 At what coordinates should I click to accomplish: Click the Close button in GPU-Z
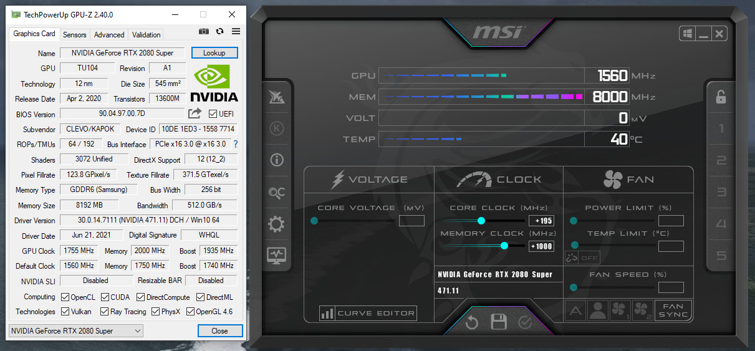[x=219, y=331]
